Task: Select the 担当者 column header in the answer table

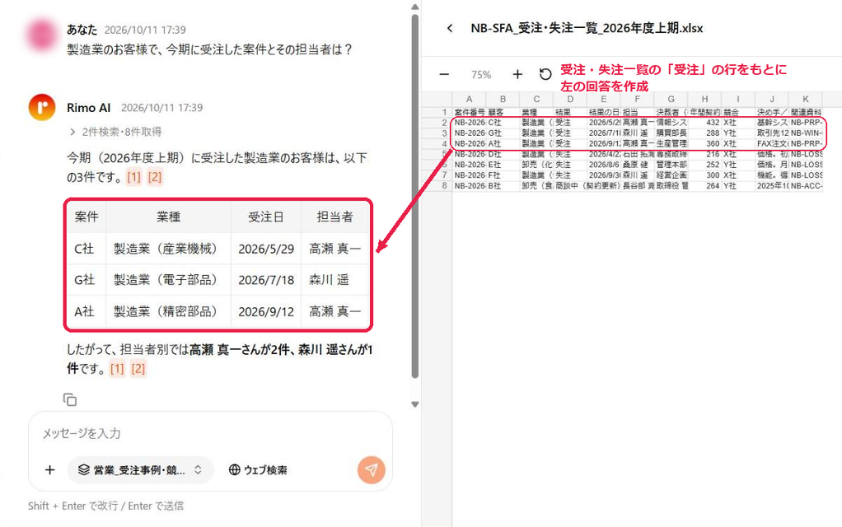Action: point(335,217)
